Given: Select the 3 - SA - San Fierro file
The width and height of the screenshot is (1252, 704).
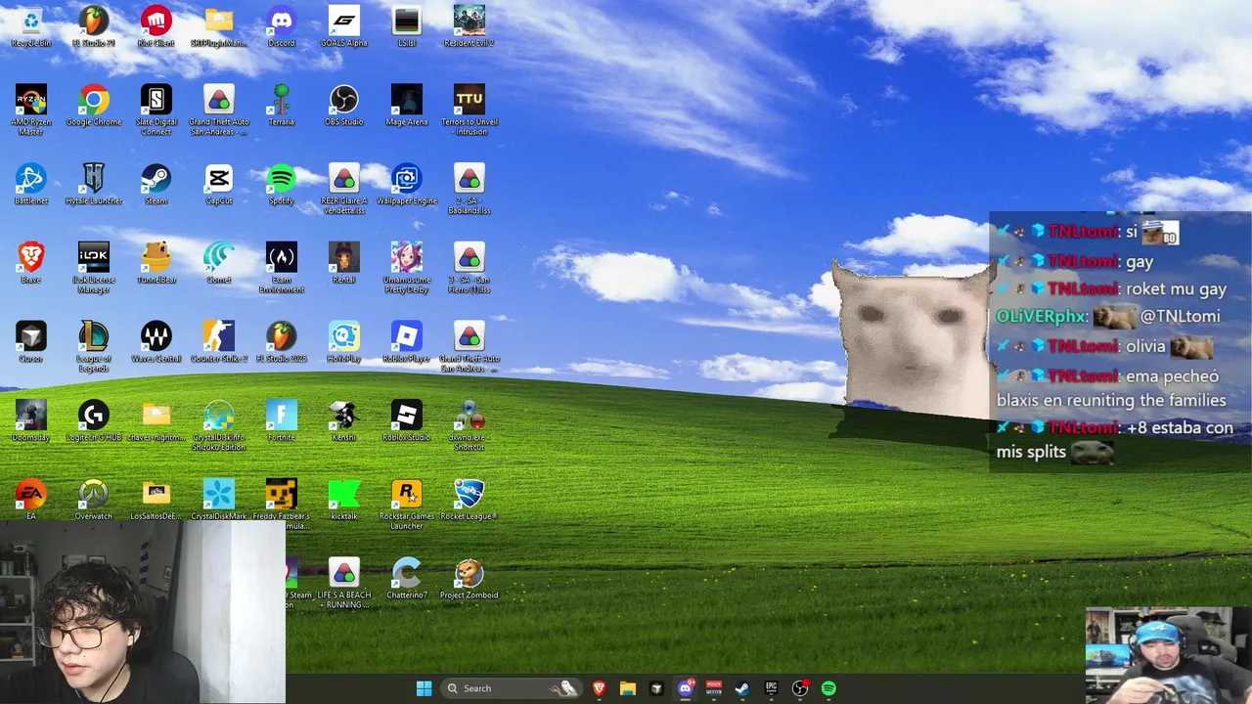Looking at the screenshot, I should [469, 268].
